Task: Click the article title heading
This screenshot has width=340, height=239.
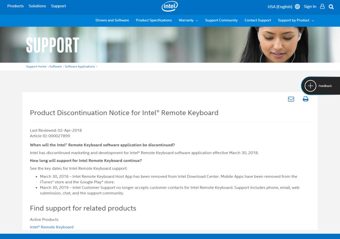Action: (x=124, y=113)
